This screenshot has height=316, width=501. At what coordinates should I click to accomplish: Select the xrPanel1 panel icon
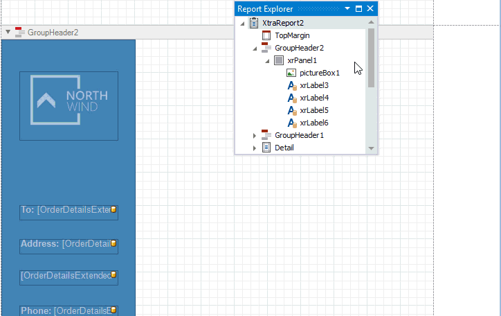tap(279, 60)
